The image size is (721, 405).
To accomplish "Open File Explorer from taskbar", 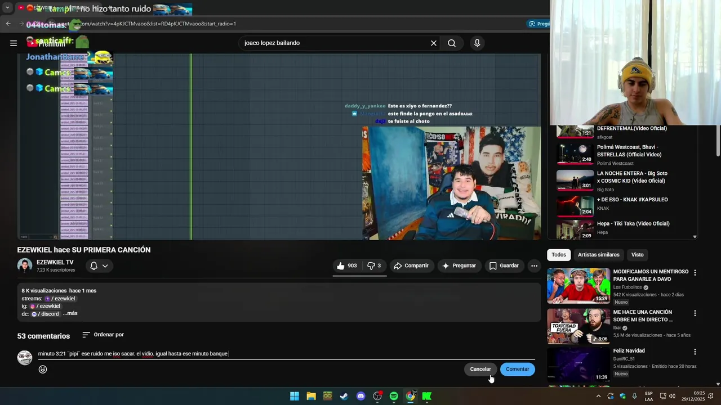I will point(311,396).
